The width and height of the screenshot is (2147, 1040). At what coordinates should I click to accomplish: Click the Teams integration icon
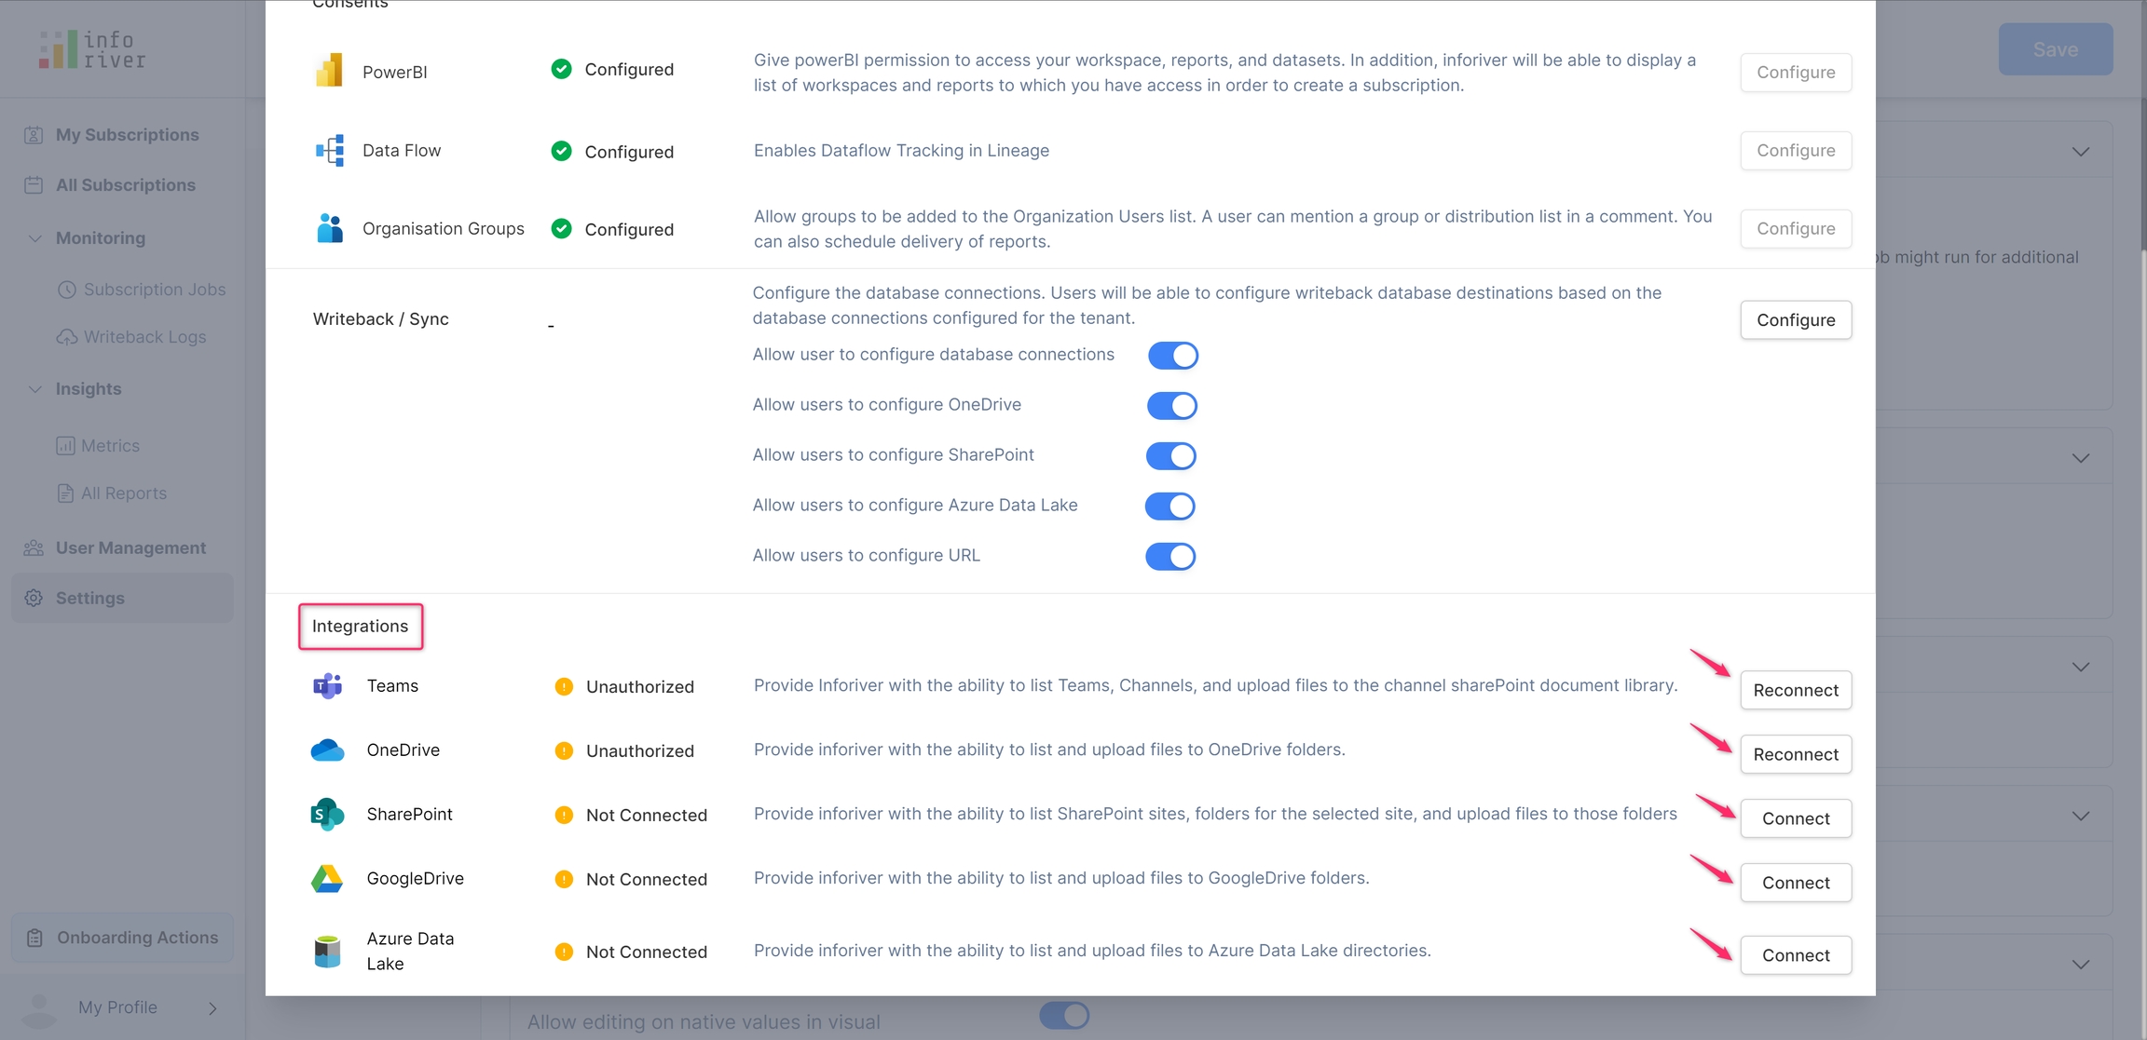[327, 686]
